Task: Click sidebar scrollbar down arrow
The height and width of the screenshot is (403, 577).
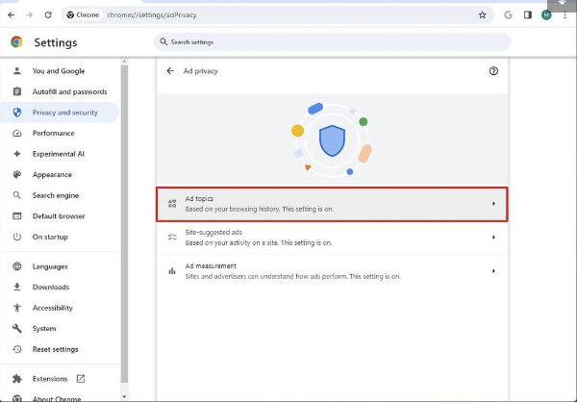Action: (x=124, y=396)
